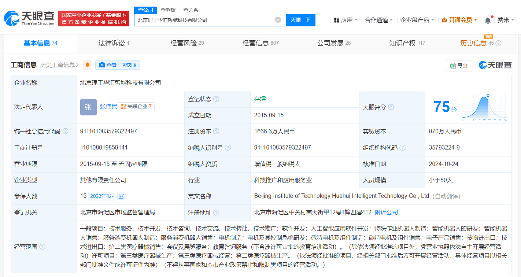
Task: Click the orange alert bell monitor icon
Action: [x=88, y=65]
